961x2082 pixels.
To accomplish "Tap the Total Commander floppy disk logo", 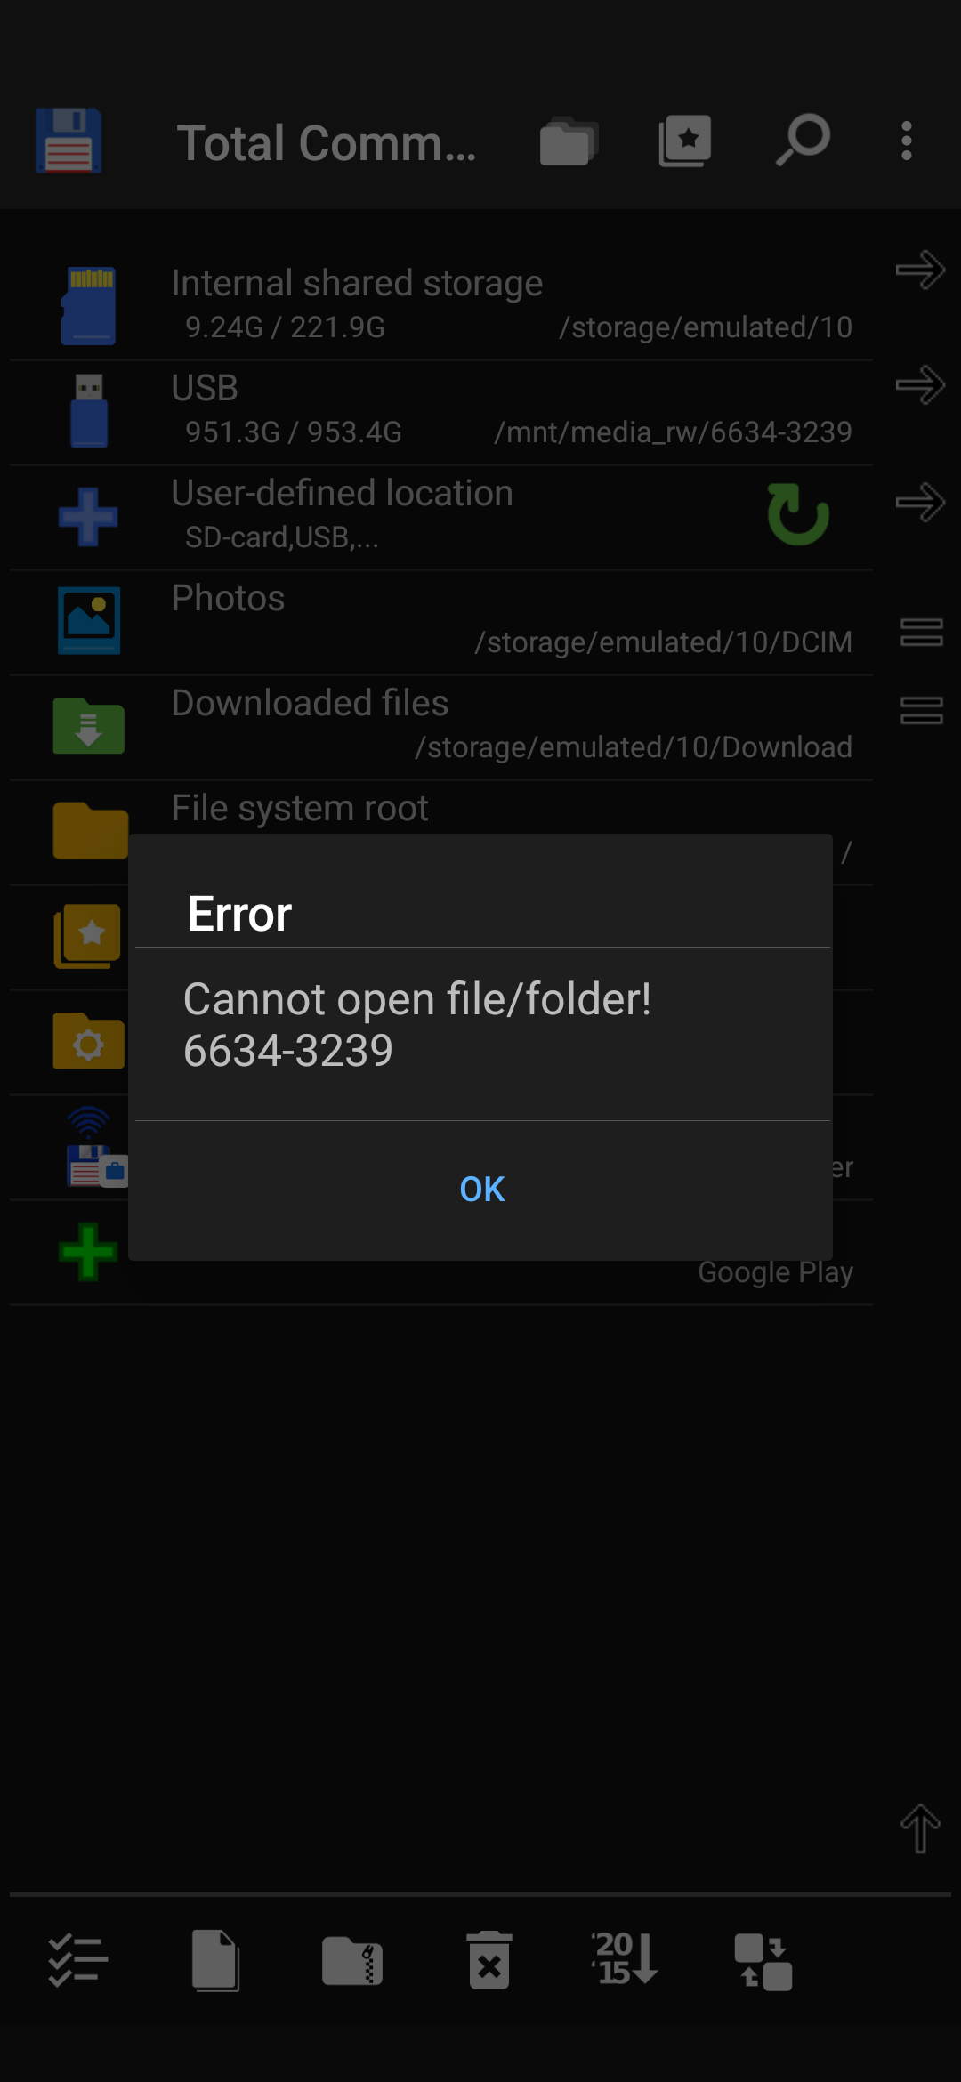I will (69, 141).
